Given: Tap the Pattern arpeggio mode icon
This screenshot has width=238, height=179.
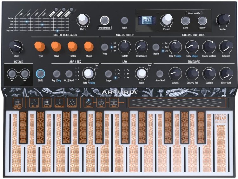Looking at the screenshot, I should click(x=72, y=103).
